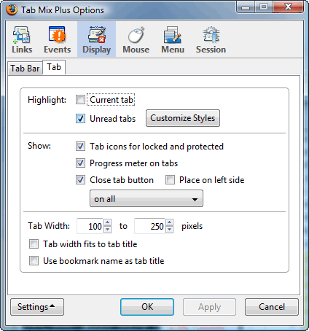Select the Tab subtab
The image size is (309, 331).
(54, 67)
